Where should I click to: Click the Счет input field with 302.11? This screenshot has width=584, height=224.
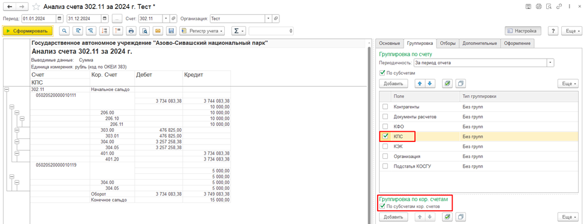pos(150,18)
